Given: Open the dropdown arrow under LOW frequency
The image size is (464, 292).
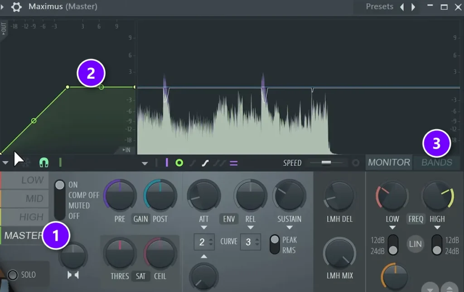Looking at the screenshot, I should (392, 228).
